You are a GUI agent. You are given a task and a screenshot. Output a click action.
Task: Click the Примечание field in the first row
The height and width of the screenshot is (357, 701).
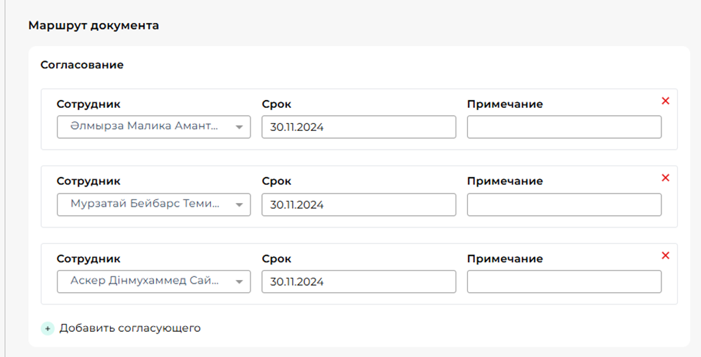click(564, 127)
